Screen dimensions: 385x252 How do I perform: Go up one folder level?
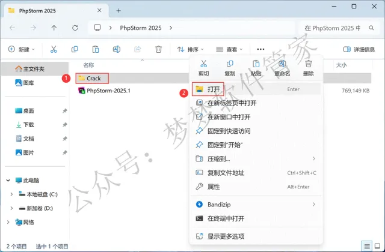tap(54, 28)
